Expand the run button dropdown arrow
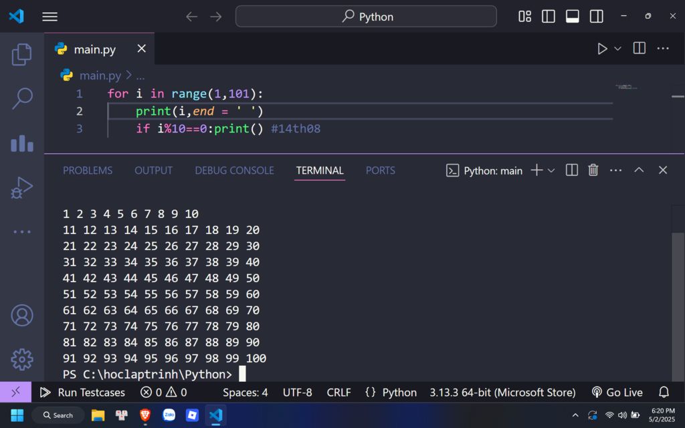Viewport: 685px width, 428px height. pos(617,49)
